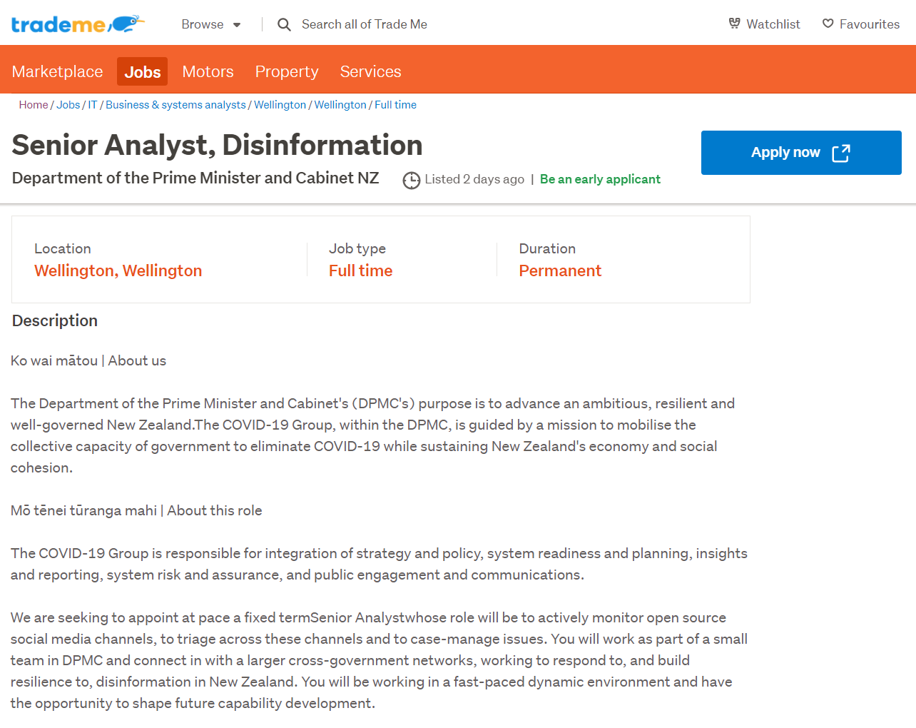
Task: Open the Full time breadcrumb link
Action: tap(395, 105)
